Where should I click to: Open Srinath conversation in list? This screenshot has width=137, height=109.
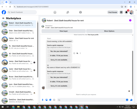point(18,93)
